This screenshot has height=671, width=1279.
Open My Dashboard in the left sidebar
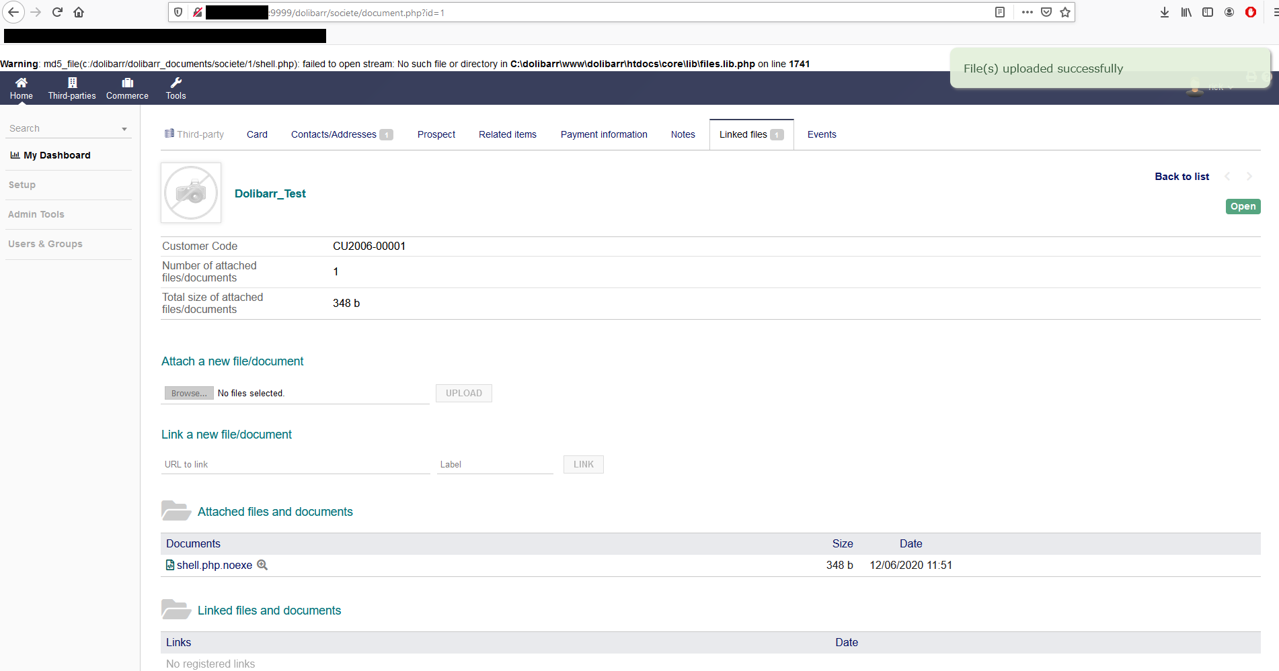50,155
